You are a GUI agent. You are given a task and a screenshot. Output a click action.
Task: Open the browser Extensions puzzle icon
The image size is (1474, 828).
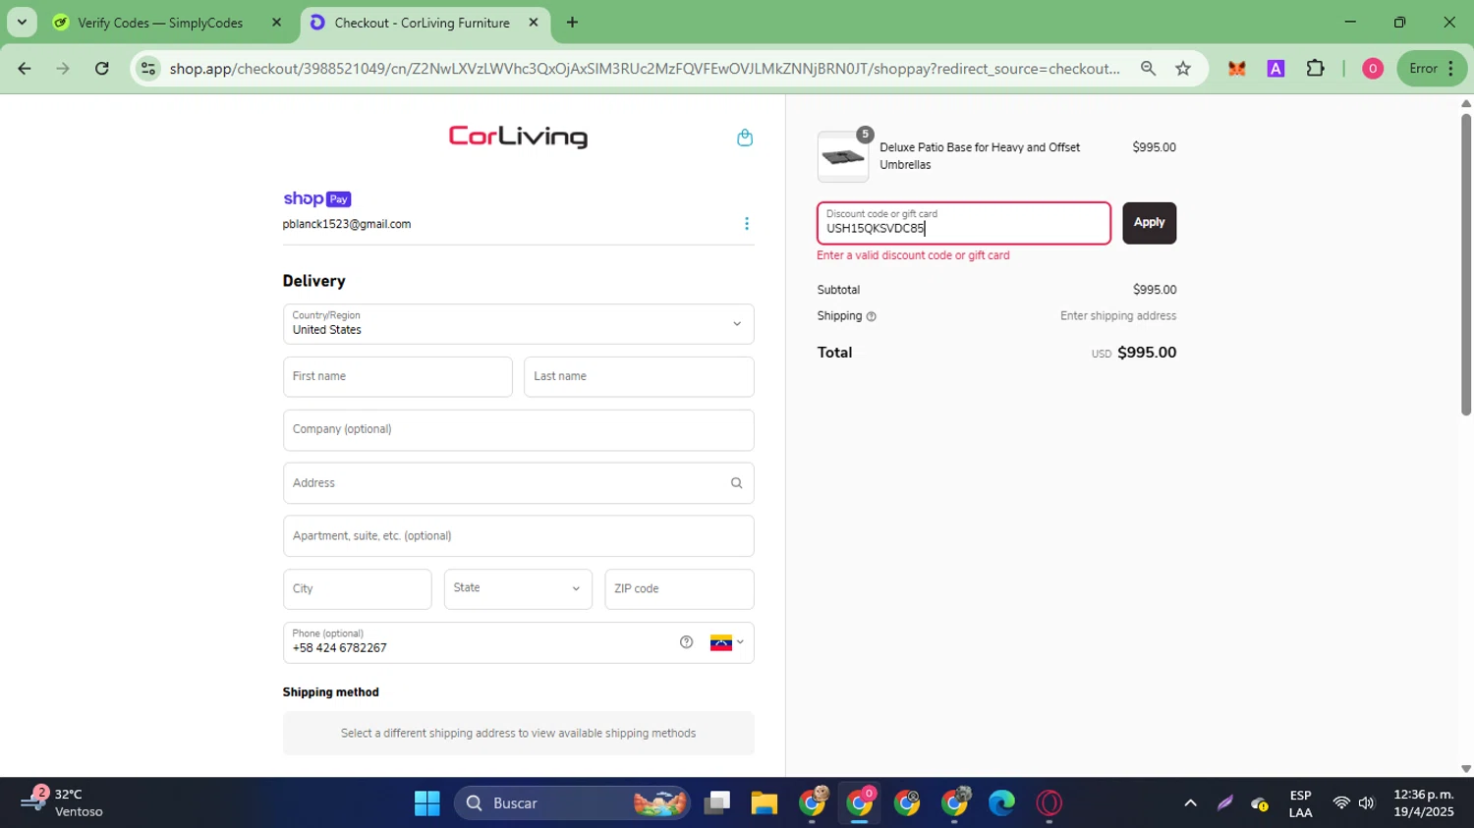tap(1316, 69)
